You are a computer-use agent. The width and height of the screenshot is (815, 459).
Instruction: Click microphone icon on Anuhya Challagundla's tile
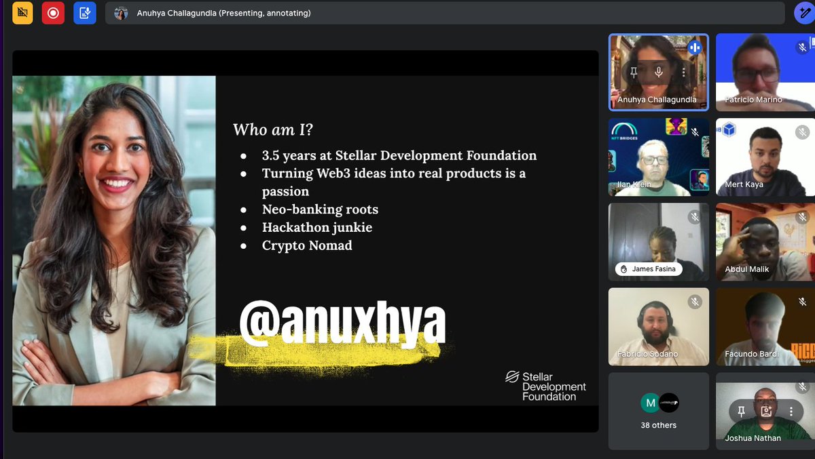(x=659, y=72)
